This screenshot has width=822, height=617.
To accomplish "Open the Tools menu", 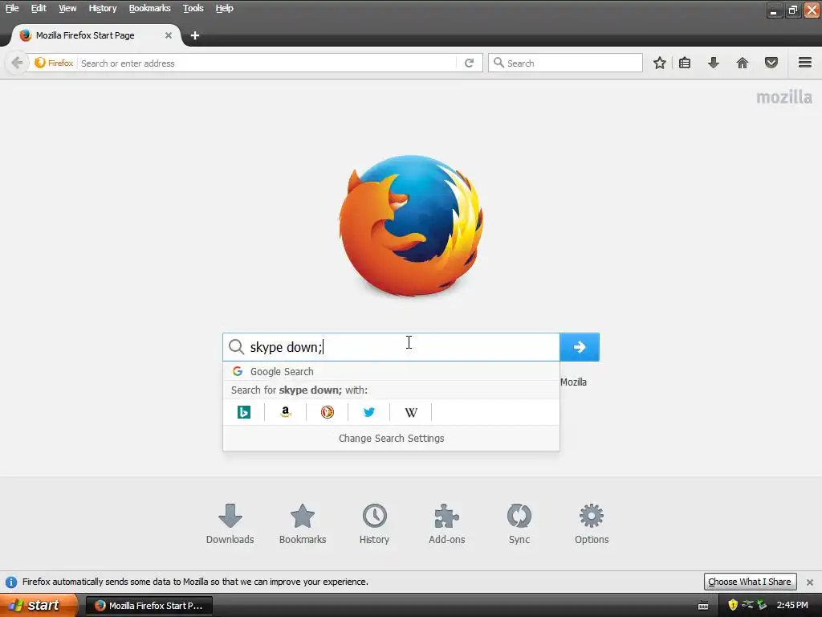I will pos(193,8).
